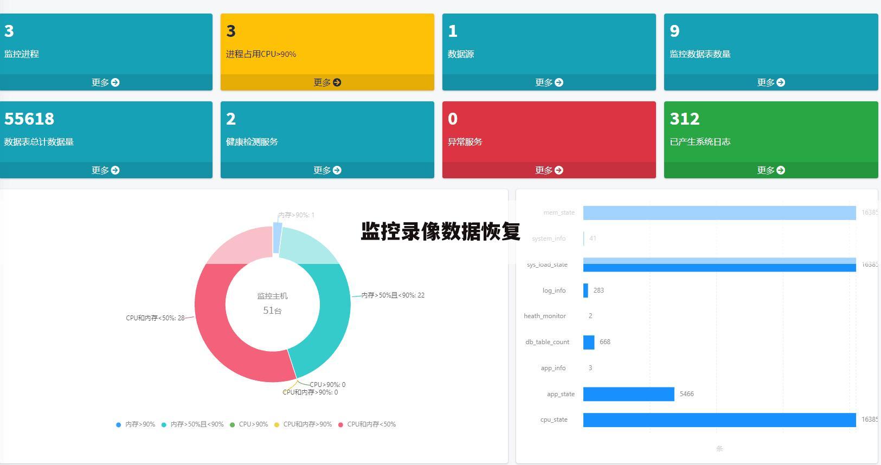Click the small blue 内存>90% donut slice
Viewport: 881px width, 465px height.
(276, 237)
